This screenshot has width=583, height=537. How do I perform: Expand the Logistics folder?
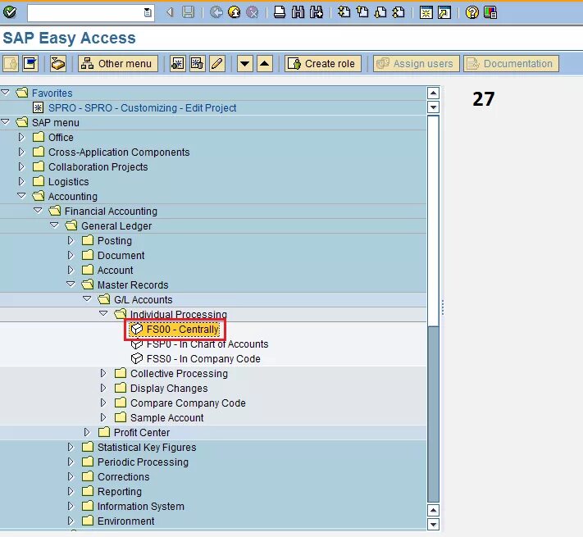pyautogui.click(x=21, y=181)
